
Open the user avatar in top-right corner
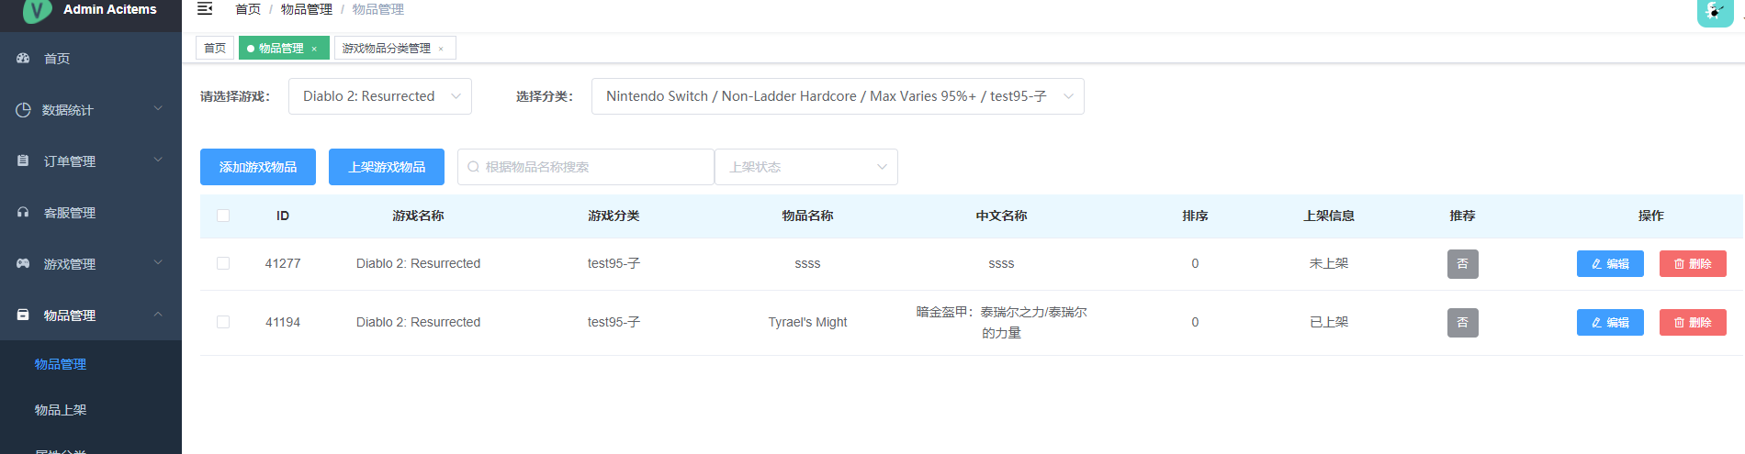tap(1714, 12)
